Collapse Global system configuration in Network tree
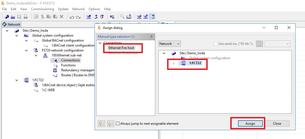The height and width of the screenshot is (139, 305). coord(17,36)
